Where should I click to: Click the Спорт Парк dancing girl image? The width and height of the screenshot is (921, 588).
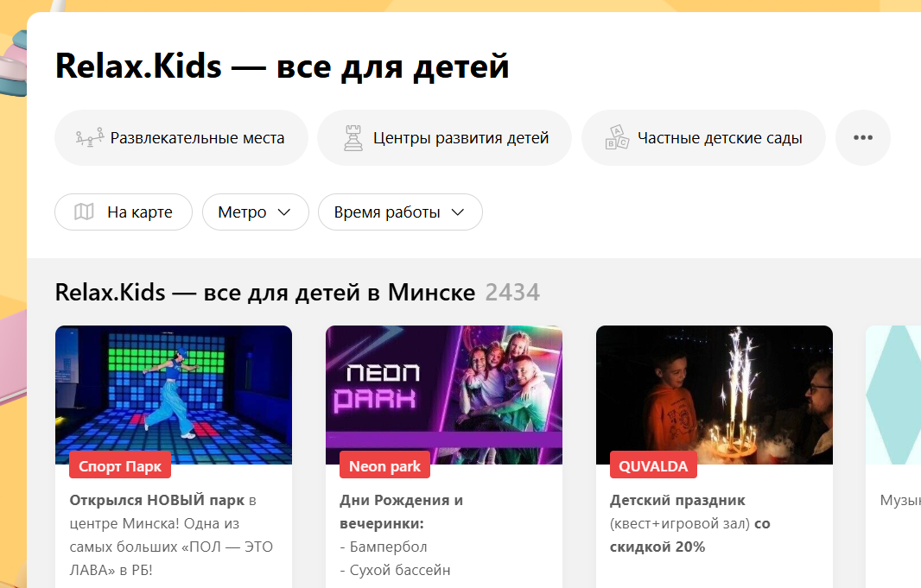pyautogui.click(x=174, y=395)
